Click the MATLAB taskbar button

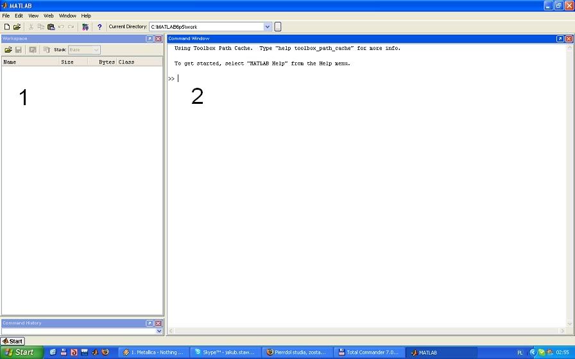(x=441, y=353)
